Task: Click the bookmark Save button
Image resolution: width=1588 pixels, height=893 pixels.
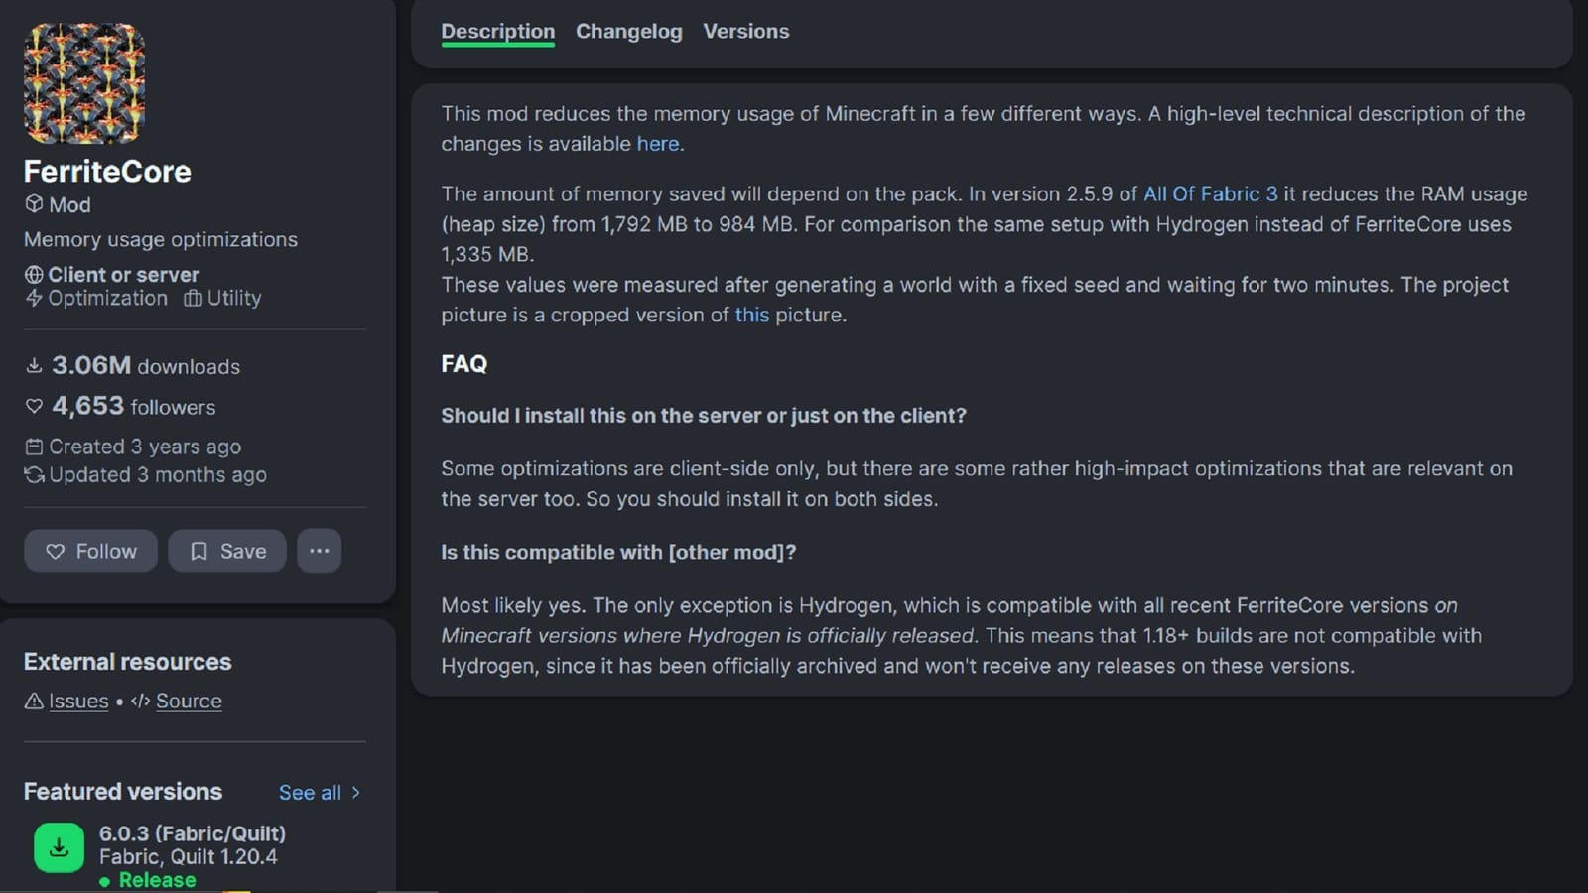Action: click(x=227, y=551)
